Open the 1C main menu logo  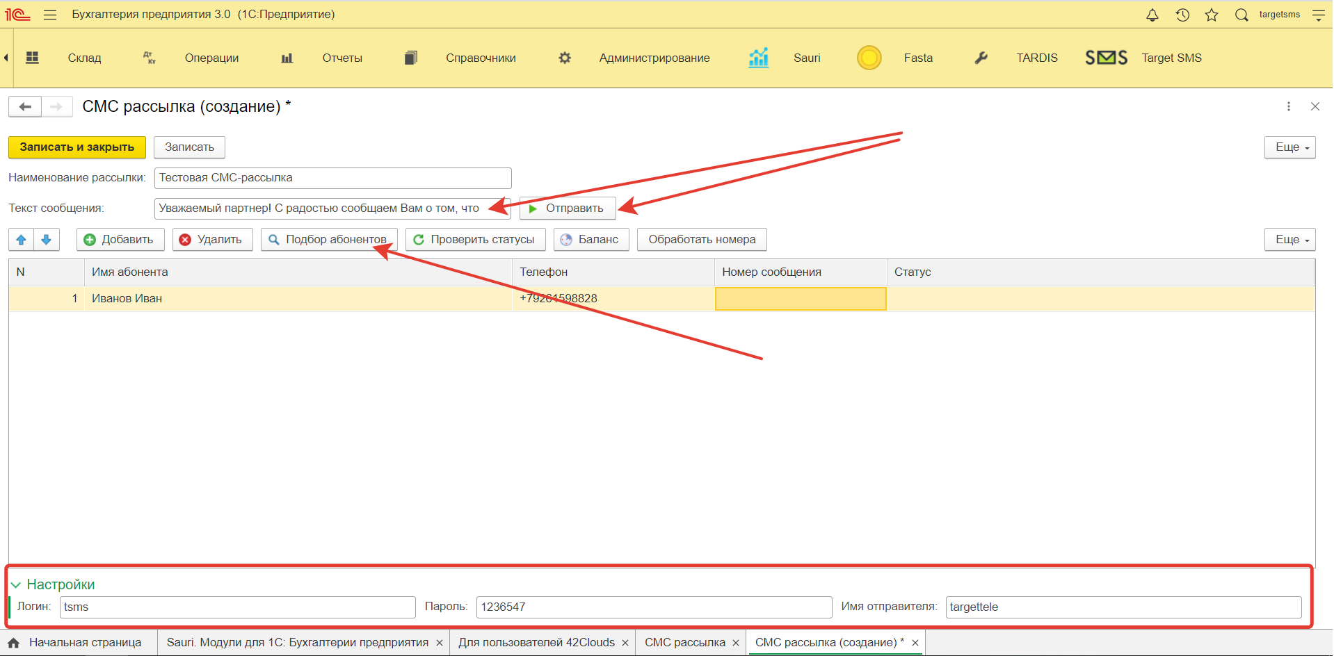(x=18, y=15)
